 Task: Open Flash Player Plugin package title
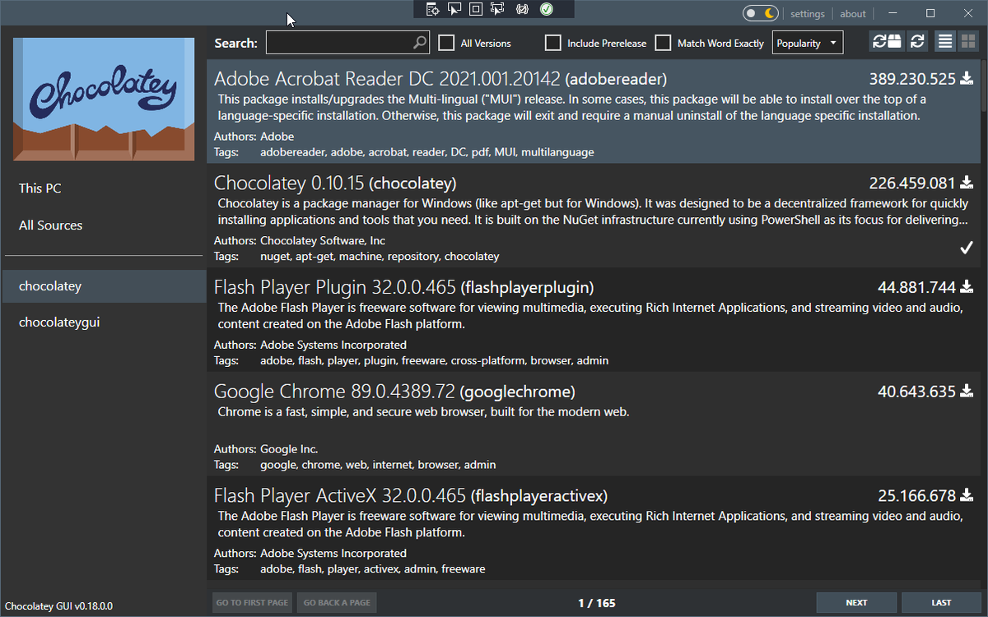tap(403, 287)
